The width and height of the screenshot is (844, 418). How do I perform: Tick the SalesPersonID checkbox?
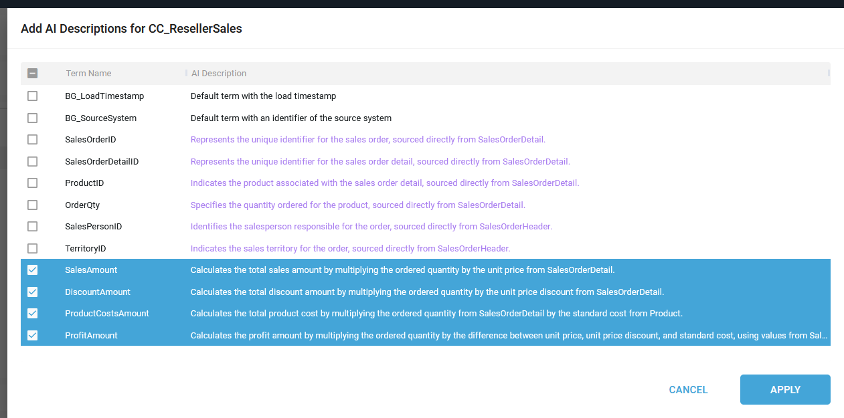(32, 227)
